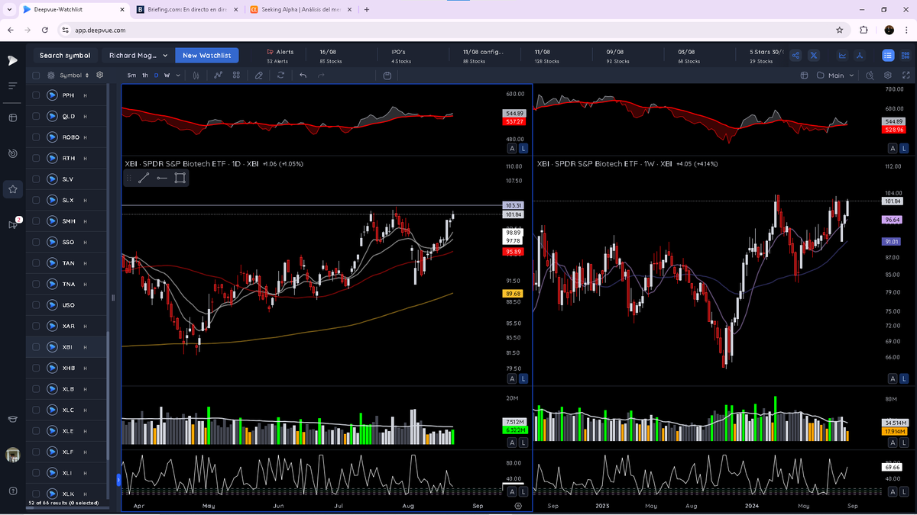Click the share icon
917x515 pixels.
[x=795, y=56]
